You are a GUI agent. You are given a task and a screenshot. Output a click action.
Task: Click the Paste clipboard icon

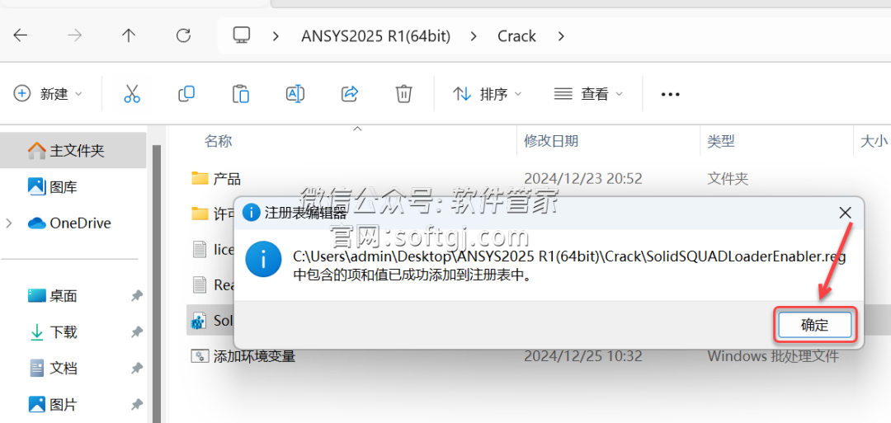coord(241,94)
